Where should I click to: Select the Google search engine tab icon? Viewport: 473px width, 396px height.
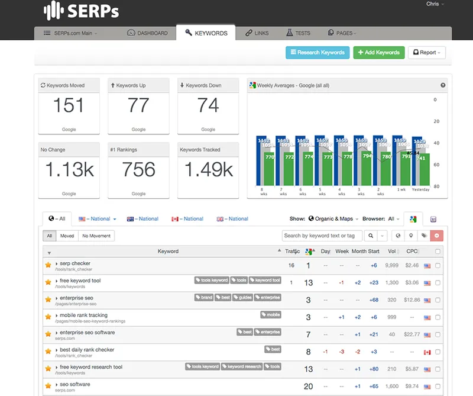413,219
